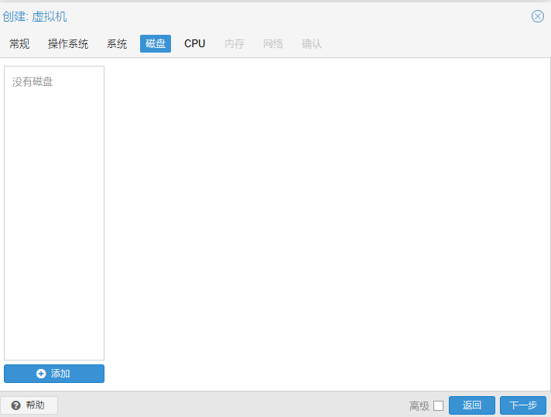
Task: Click the 没有磁盘 placeholder text
Action: coord(33,82)
